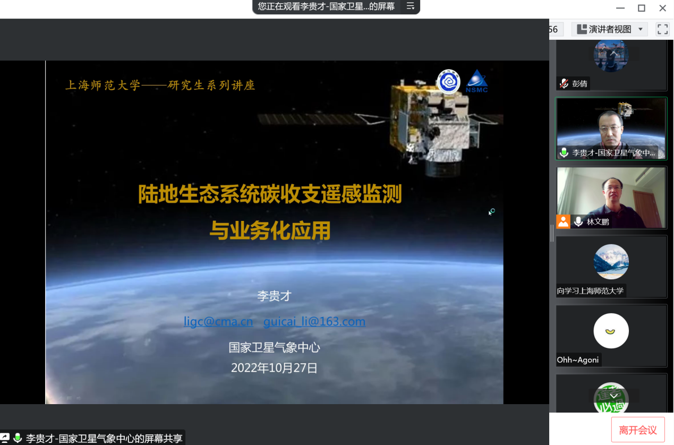Click the 向学习上海师范大学 mountain avatar
The height and width of the screenshot is (445, 674).
[x=611, y=262]
